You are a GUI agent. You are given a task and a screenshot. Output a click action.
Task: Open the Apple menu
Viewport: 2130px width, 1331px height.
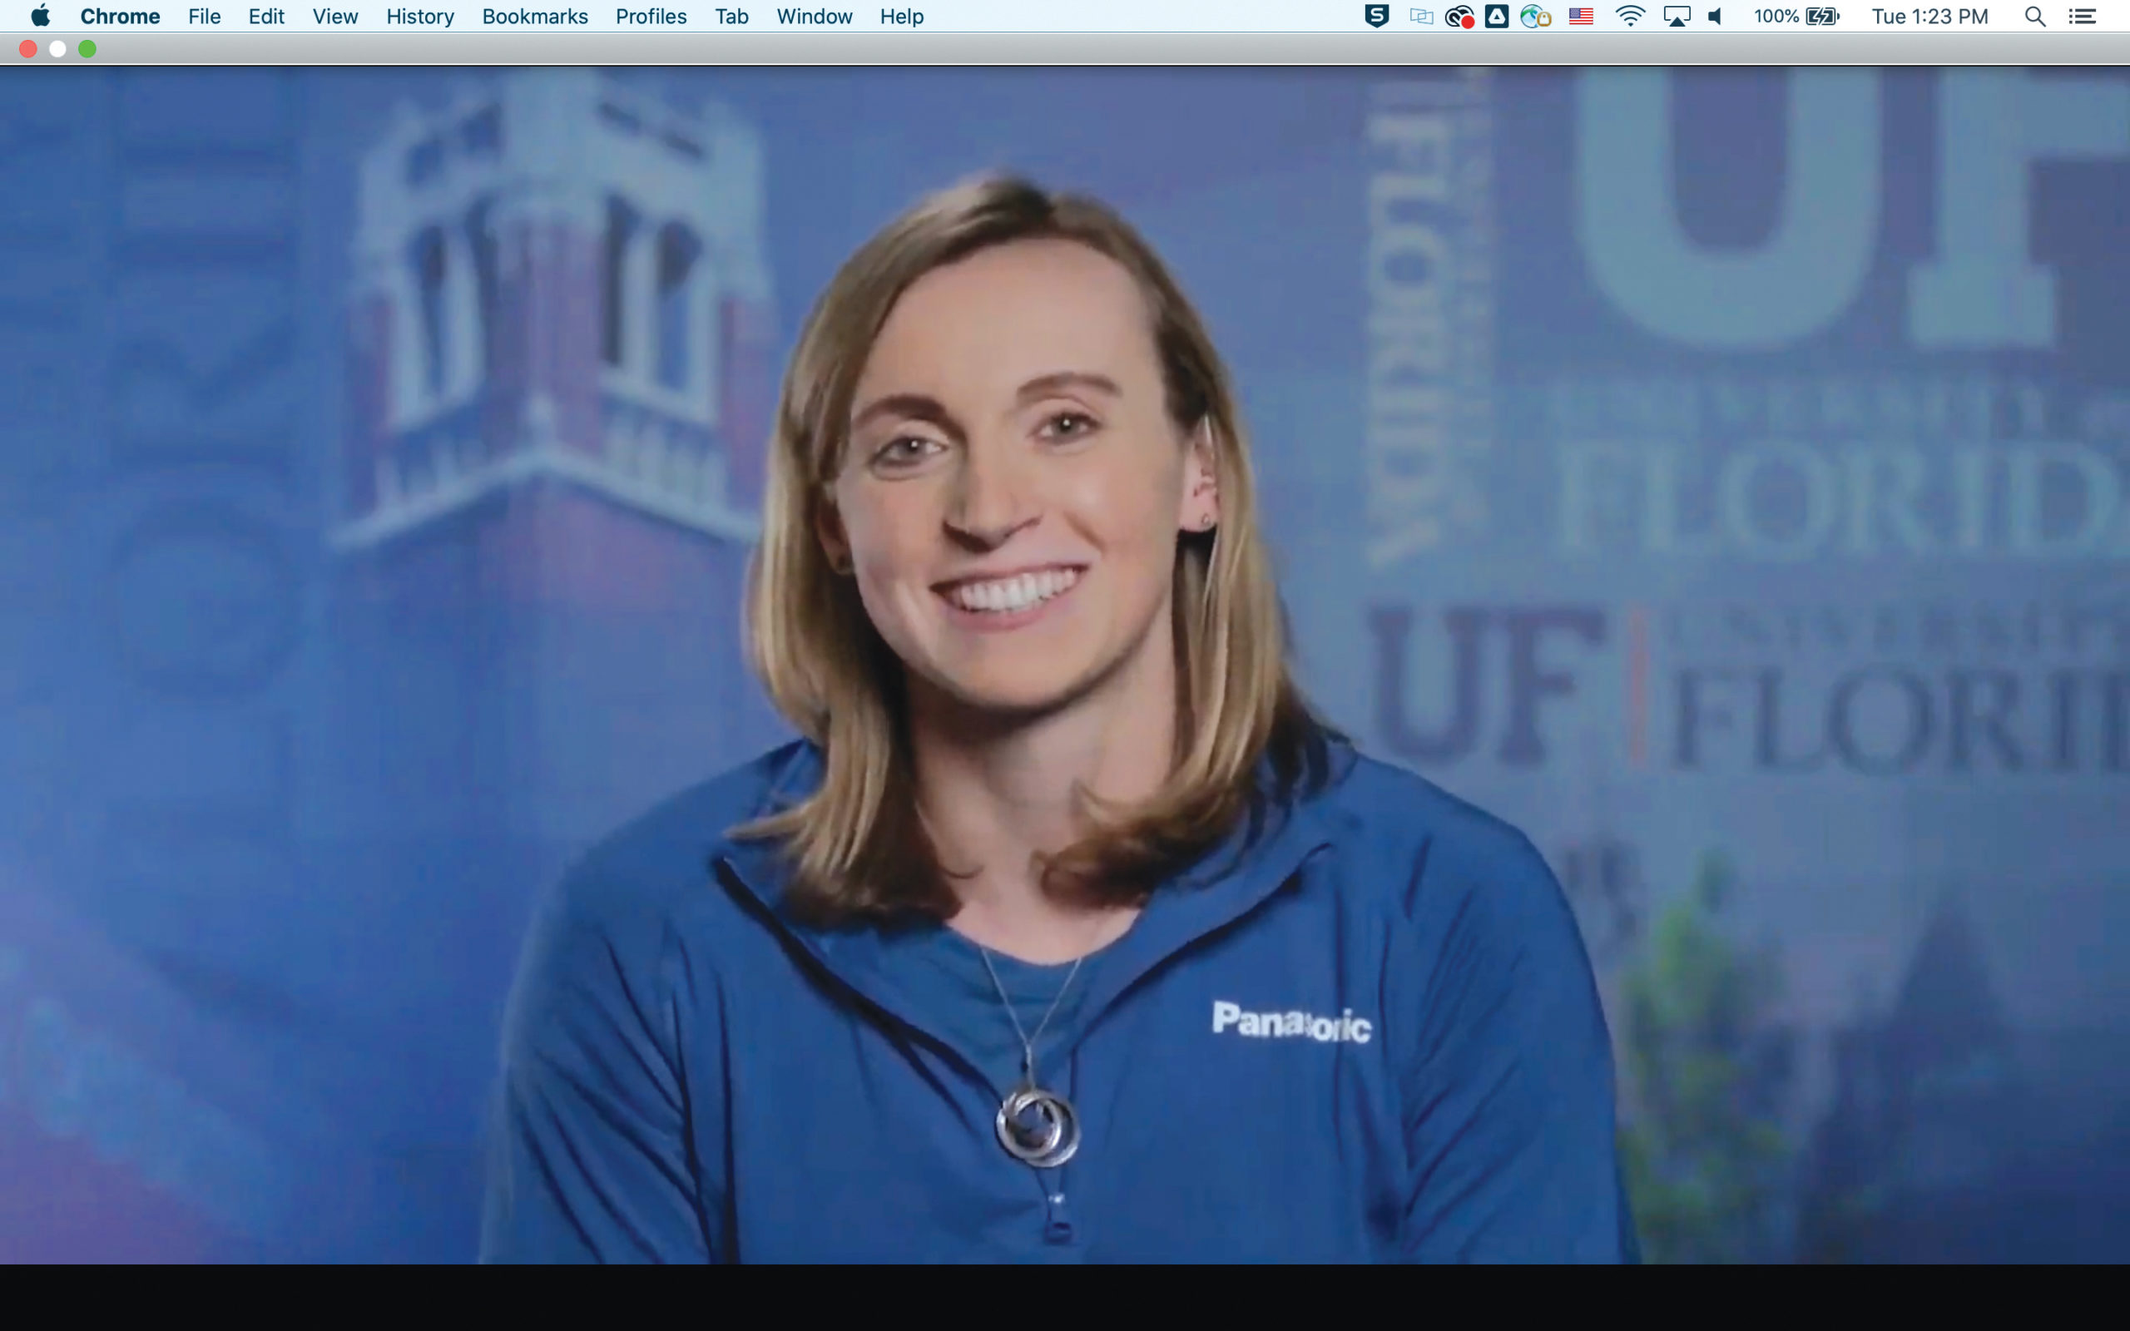point(41,16)
